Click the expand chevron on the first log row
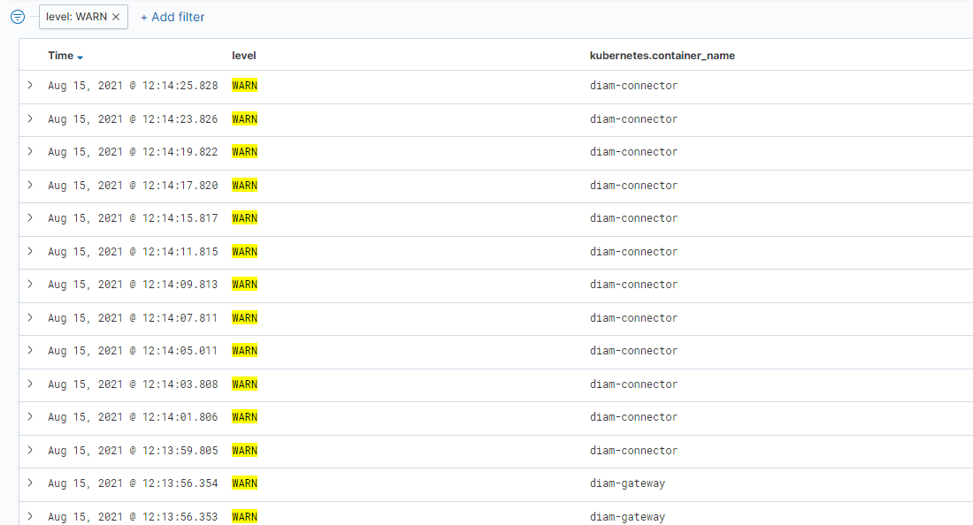The width and height of the screenshot is (973, 525). (x=29, y=85)
